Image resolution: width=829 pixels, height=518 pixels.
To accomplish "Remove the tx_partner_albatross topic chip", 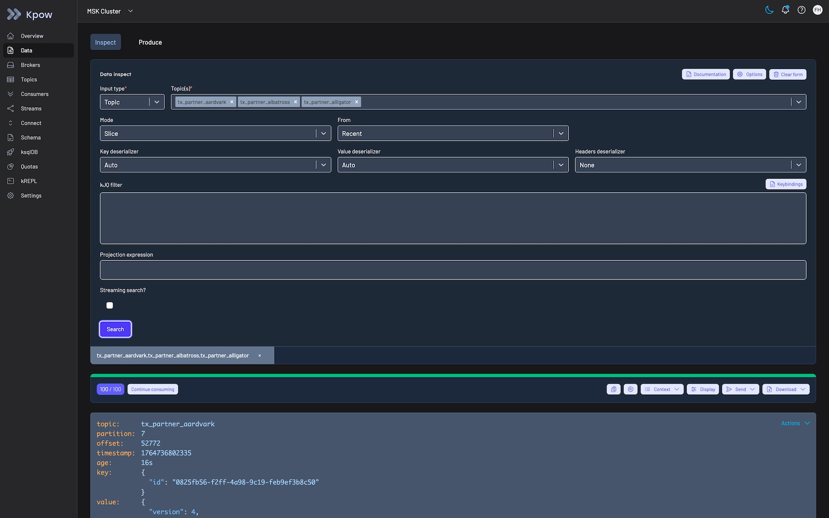I will pos(295,102).
